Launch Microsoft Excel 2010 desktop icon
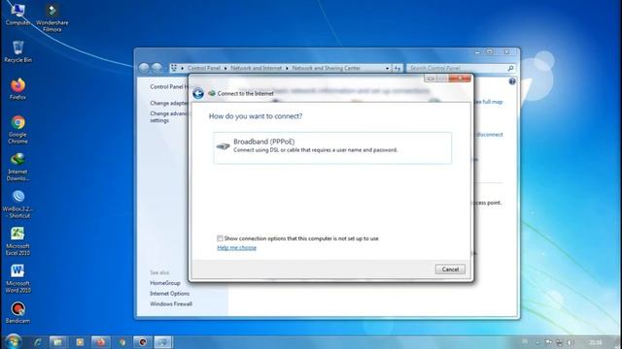 click(x=17, y=241)
